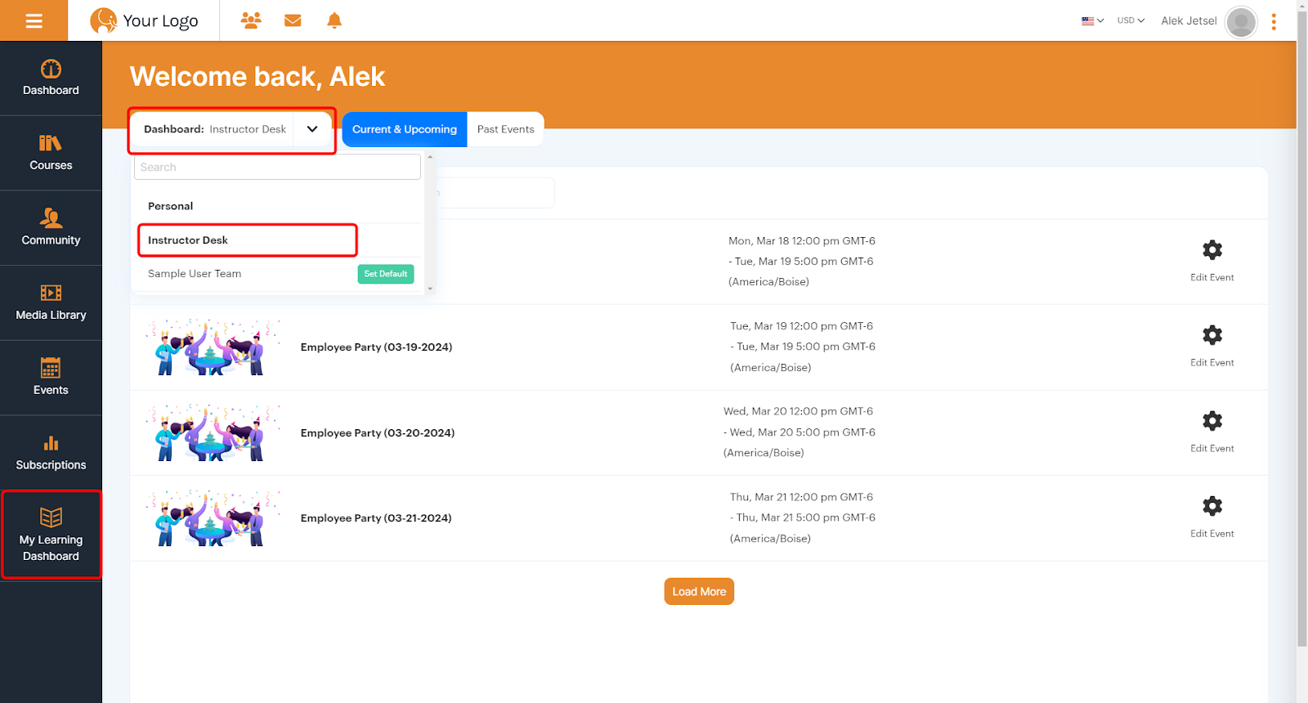The height and width of the screenshot is (703, 1308).
Task: Open the USD currency dropdown
Action: (1131, 20)
